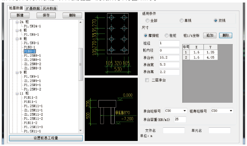This screenshot has height=146, width=247.
Task: Click the 桩内径 input field
Action: 169,51
